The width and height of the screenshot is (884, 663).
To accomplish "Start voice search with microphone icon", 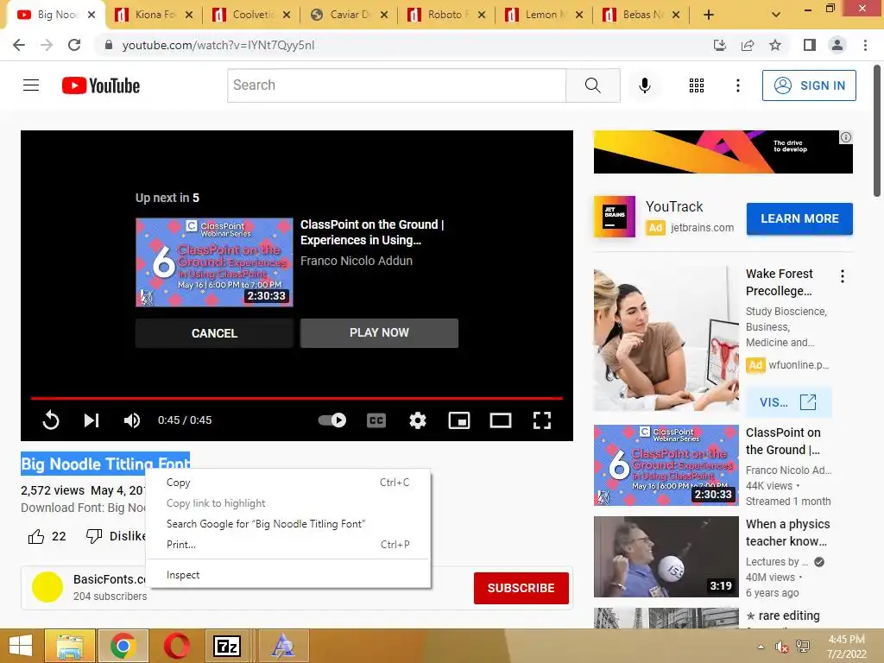I will 644,85.
